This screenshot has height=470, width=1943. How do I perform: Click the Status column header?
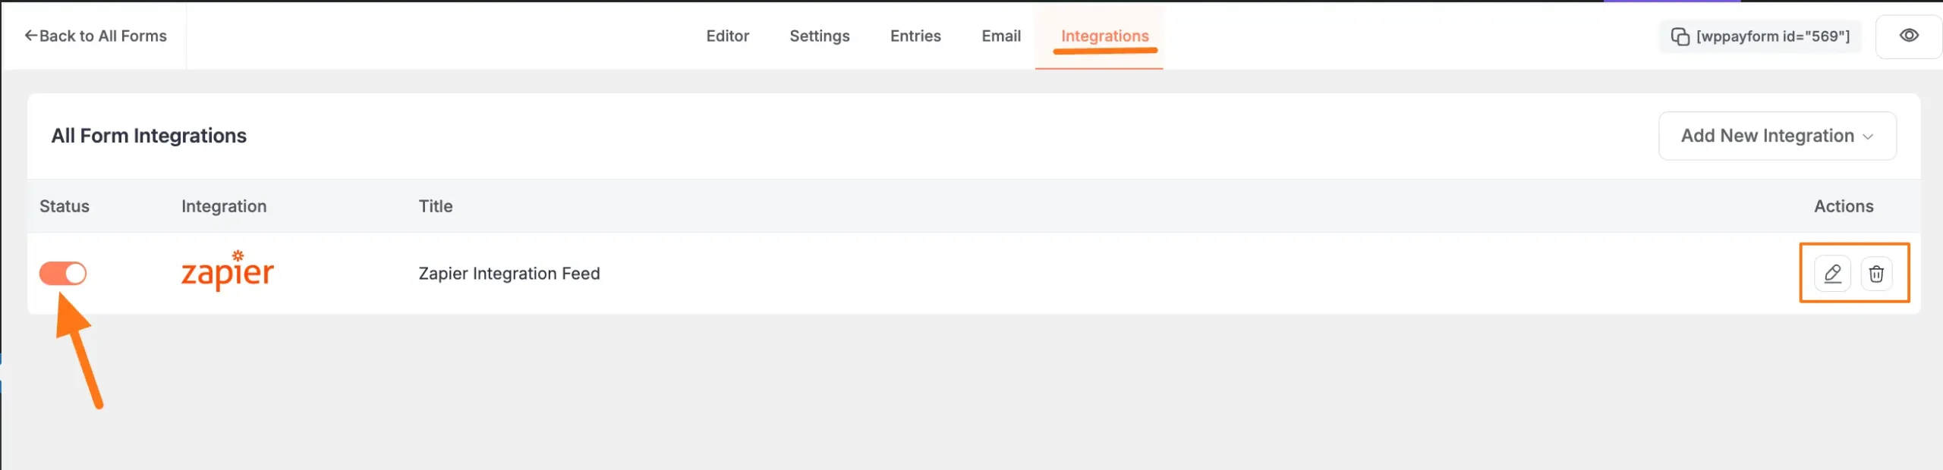[x=65, y=206]
